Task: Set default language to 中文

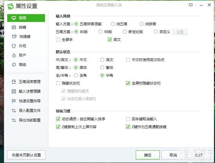Action: coord(76,60)
